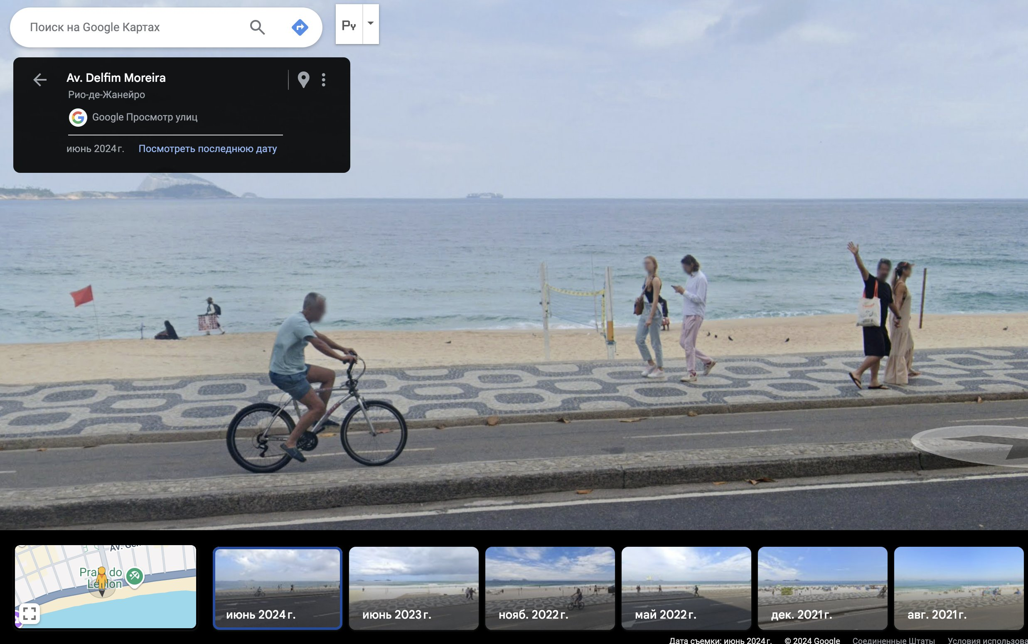The height and width of the screenshot is (644, 1028).
Task: Select the дек. 2021 г. thumbnail
Action: (x=822, y=588)
